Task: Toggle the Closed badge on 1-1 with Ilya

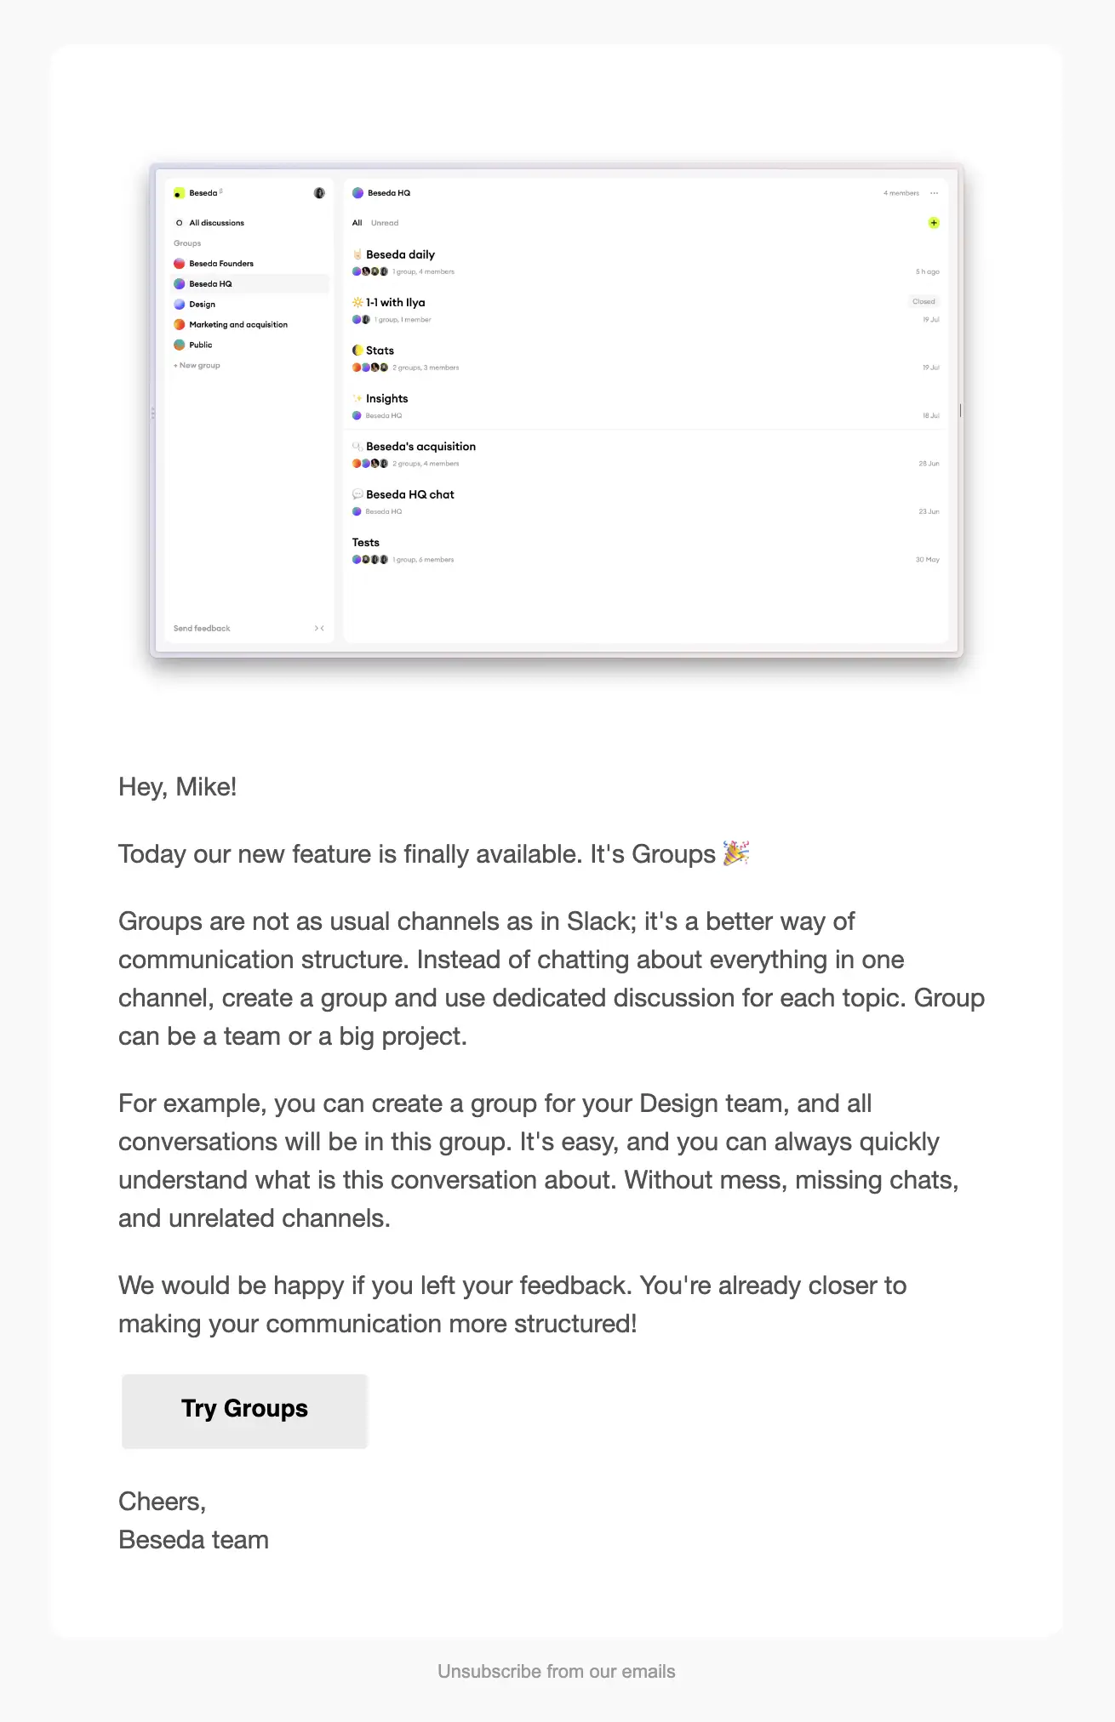Action: pos(923,301)
